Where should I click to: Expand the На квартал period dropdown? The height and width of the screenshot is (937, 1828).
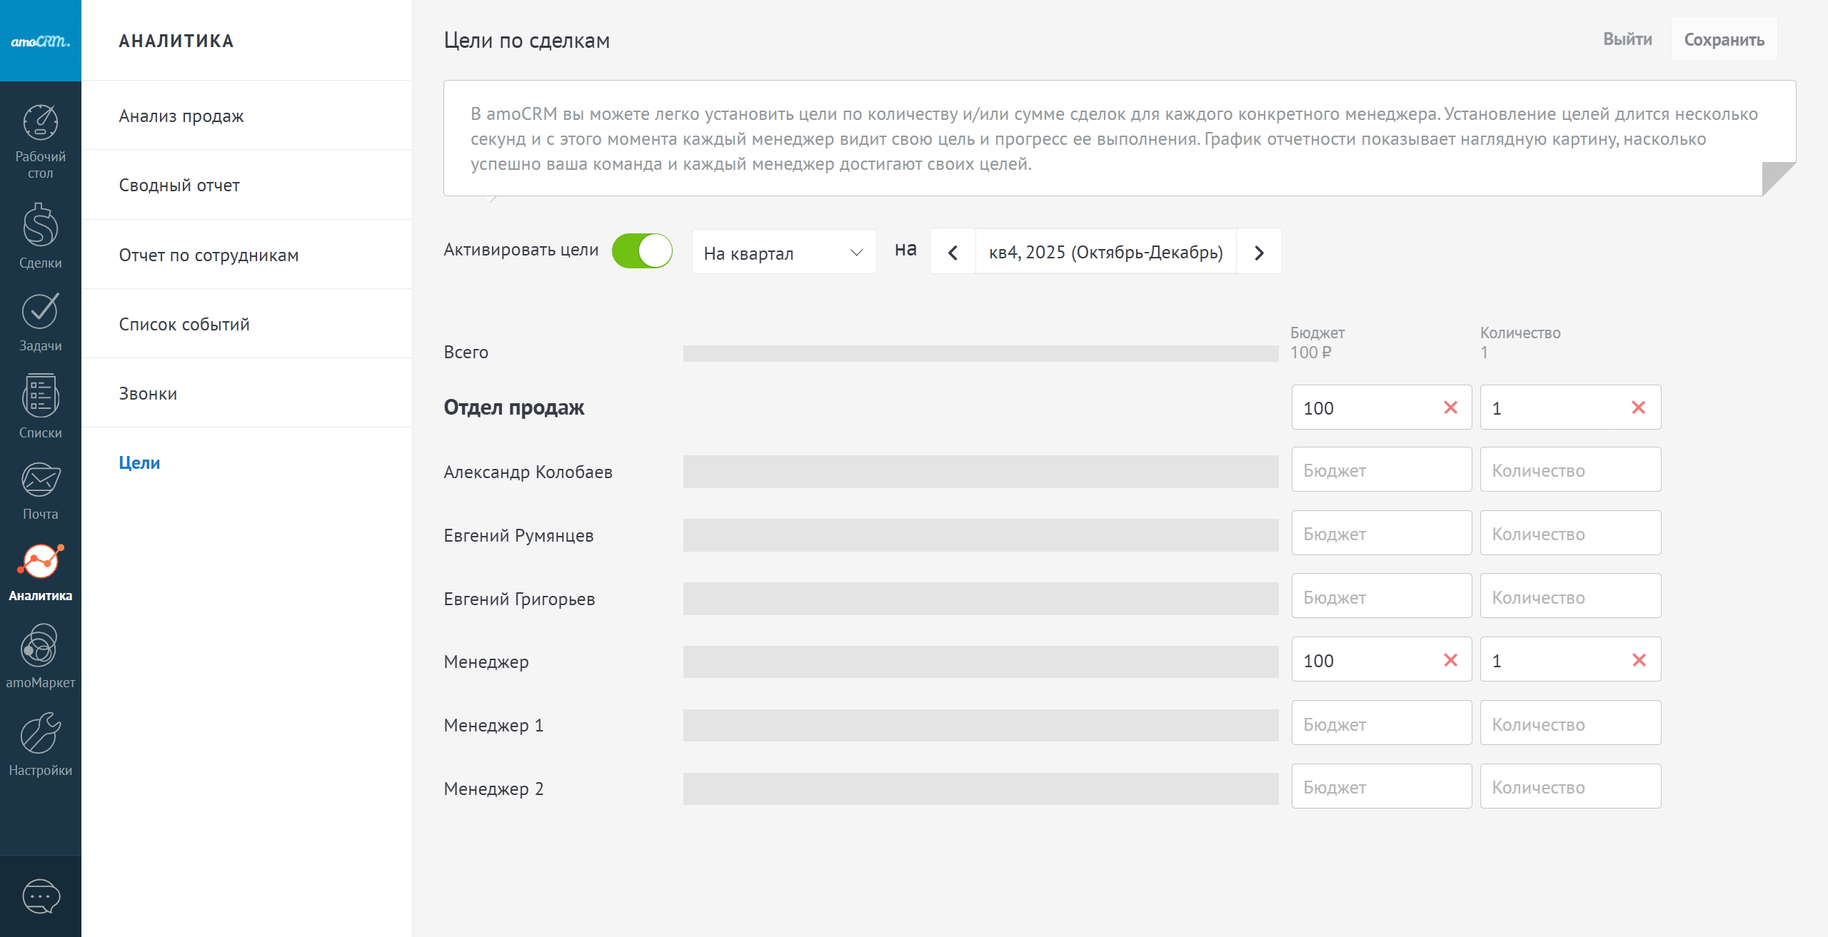point(783,253)
